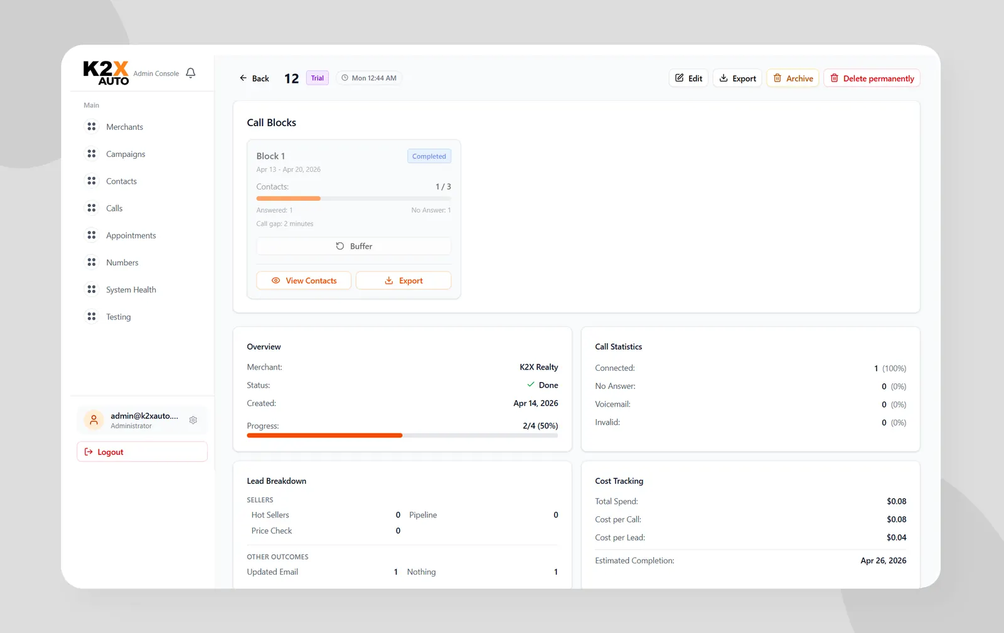Click the System Health sidebar icon
The height and width of the screenshot is (633, 1004).
(92, 289)
